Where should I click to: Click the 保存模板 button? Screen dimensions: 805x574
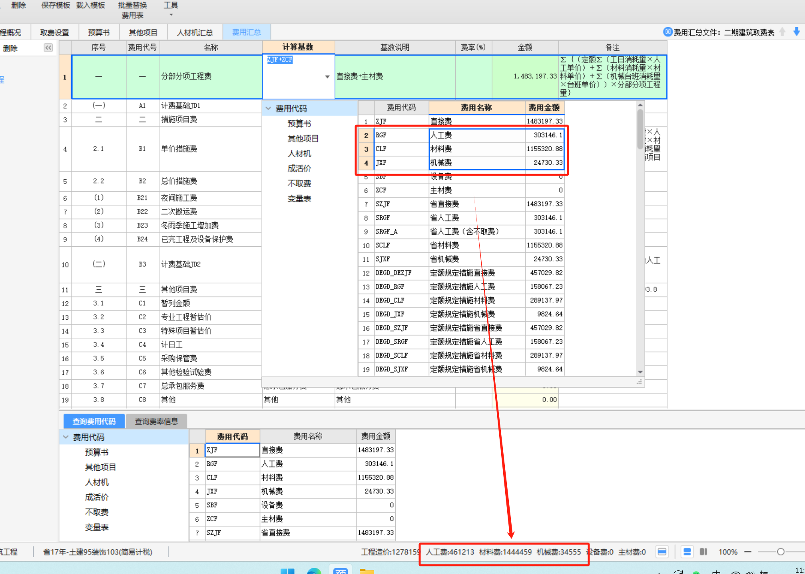(56, 5)
